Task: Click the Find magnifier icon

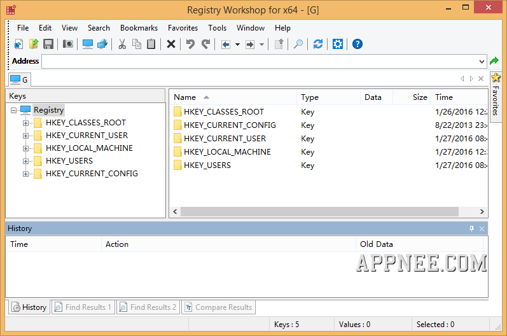Action: (x=298, y=44)
